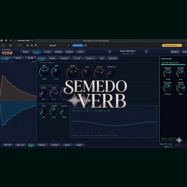Click the sidechain RELEASE knob
Screen dimensions: 187x187
(x=168, y=88)
